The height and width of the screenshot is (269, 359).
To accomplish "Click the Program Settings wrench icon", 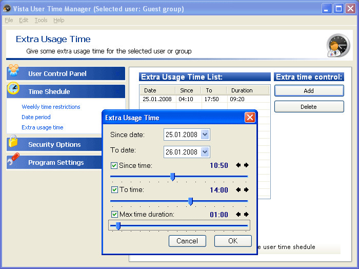I will (x=13, y=159).
